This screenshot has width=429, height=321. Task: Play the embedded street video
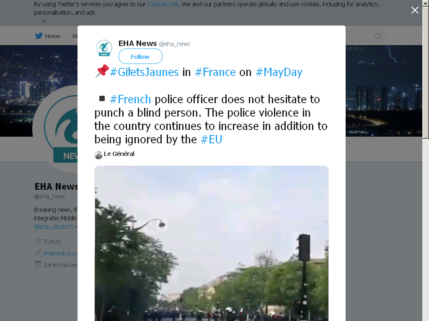click(x=212, y=243)
